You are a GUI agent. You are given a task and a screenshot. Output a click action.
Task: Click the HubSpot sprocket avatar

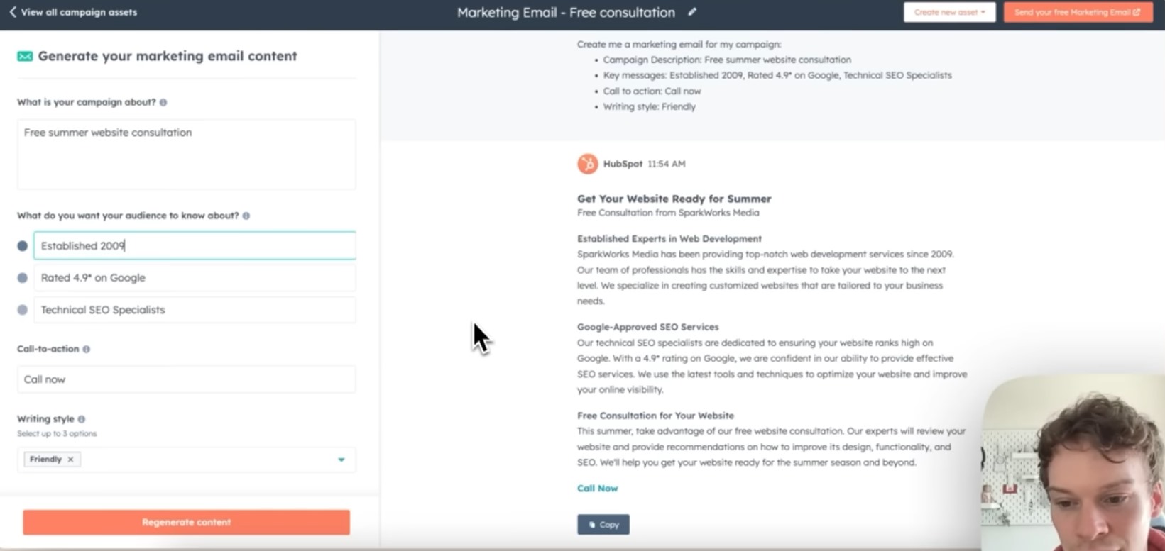(x=587, y=164)
